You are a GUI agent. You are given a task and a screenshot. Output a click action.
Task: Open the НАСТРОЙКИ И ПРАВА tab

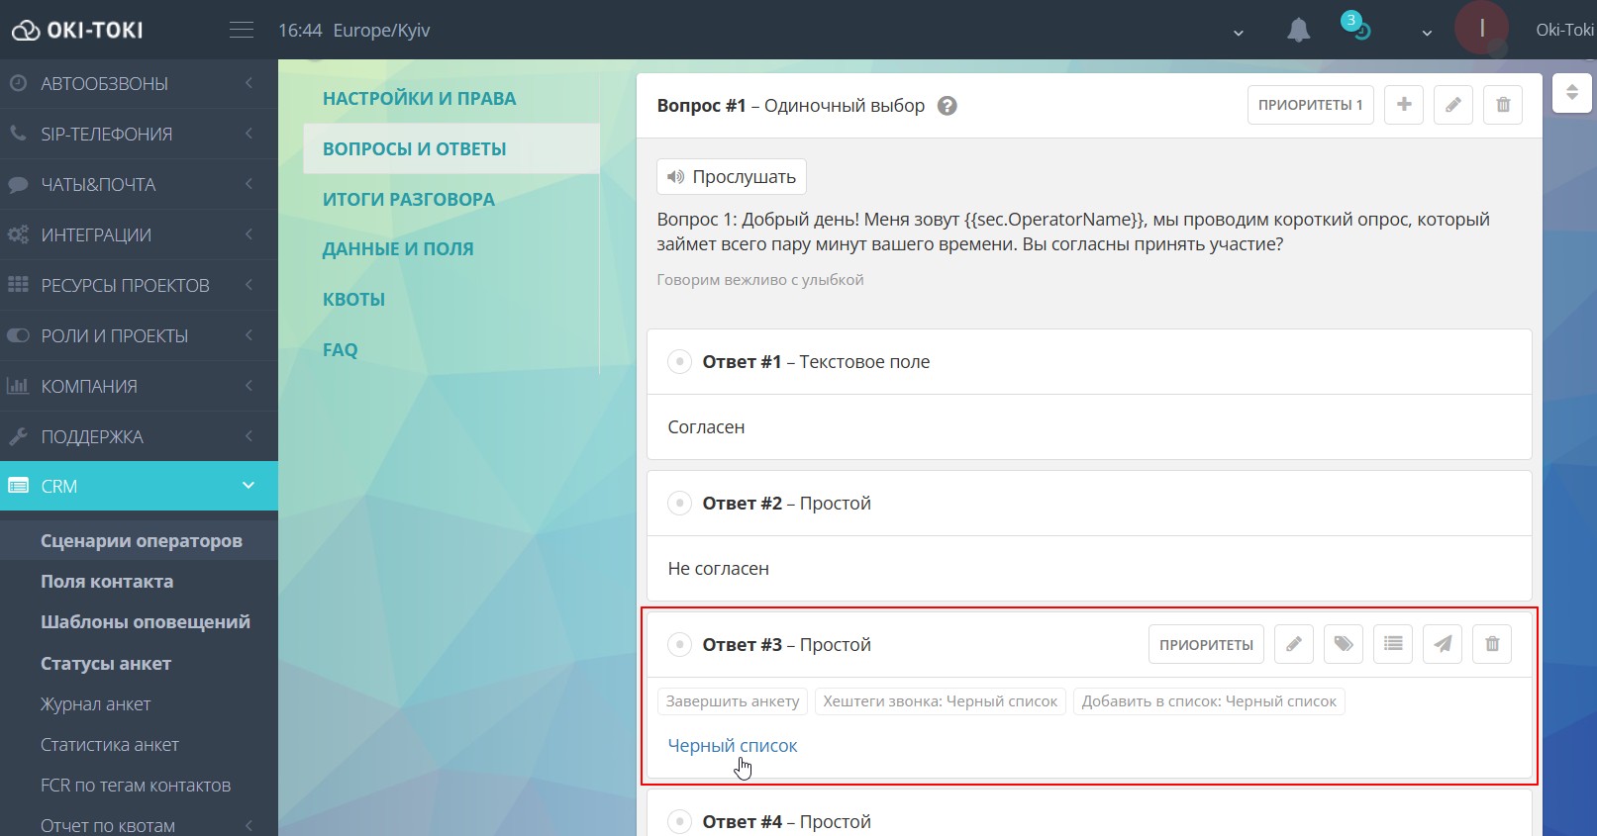click(x=419, y=98)
